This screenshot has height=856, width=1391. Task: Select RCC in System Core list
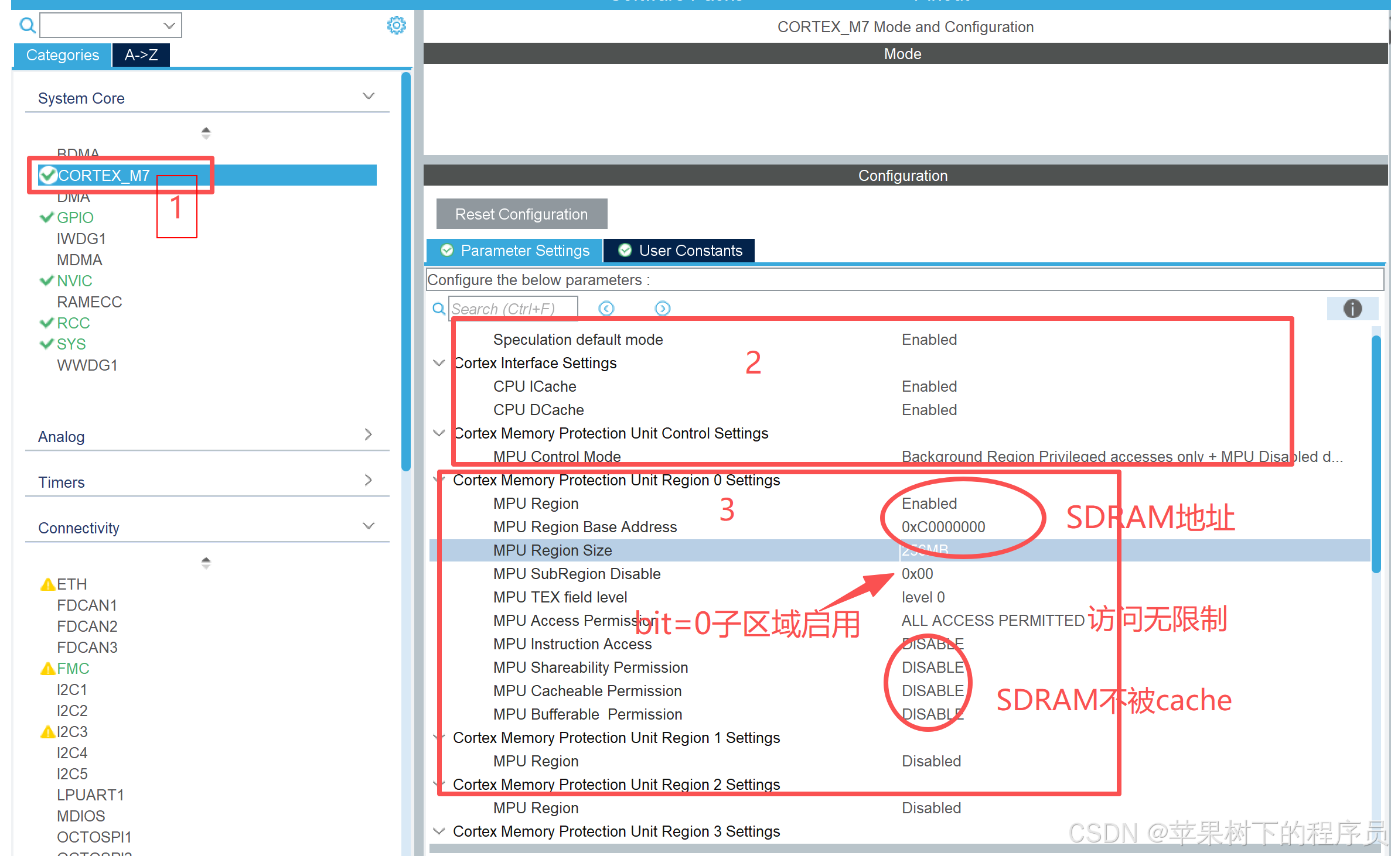[x=73, y=323]
